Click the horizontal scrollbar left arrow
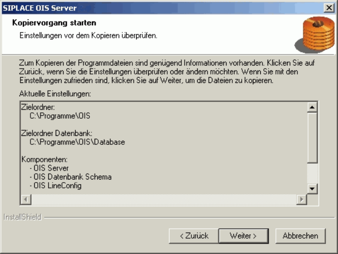Viewport: 338px width, 254px height. [x=25, y=199]
